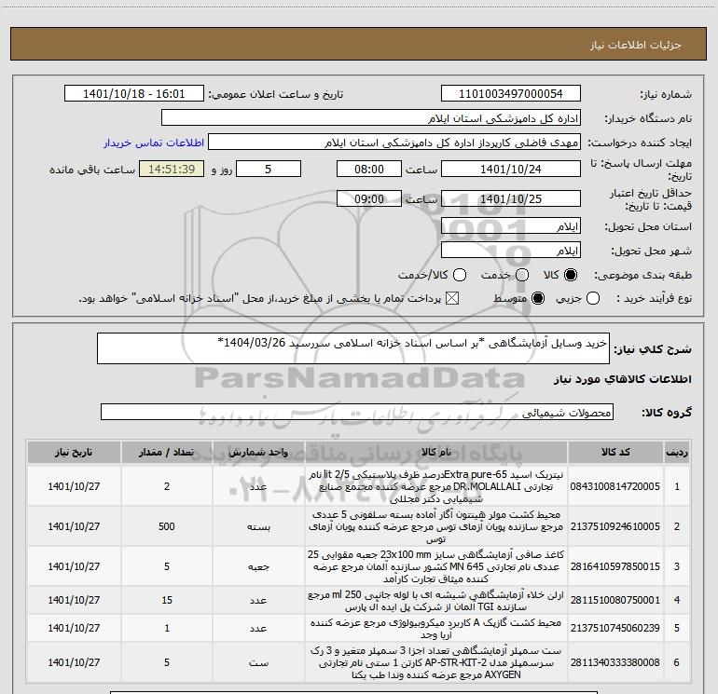
Task: Select the خدمت radio button
Action: [522, 275]
